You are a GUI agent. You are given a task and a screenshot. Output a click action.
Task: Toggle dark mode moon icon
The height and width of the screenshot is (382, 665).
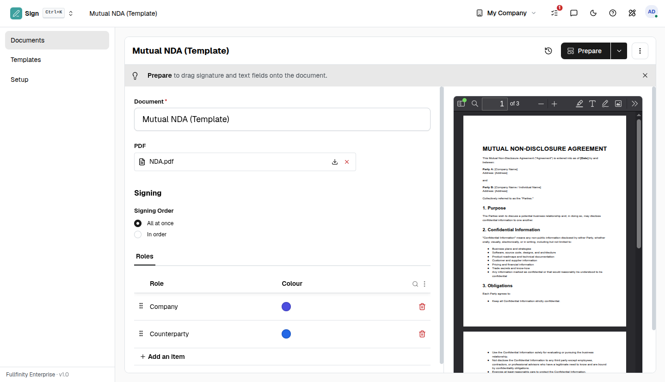pos(593,13)
